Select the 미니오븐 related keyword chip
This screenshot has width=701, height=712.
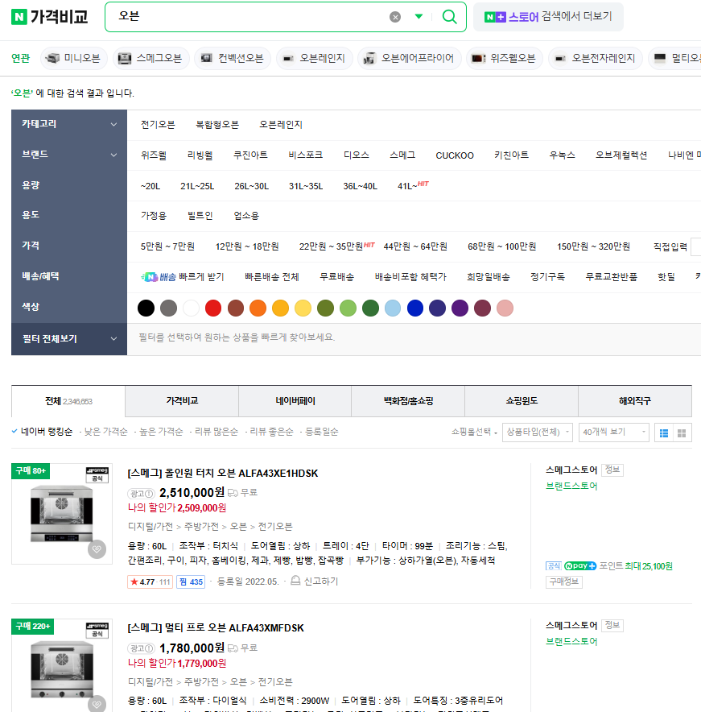pos(73,58)
